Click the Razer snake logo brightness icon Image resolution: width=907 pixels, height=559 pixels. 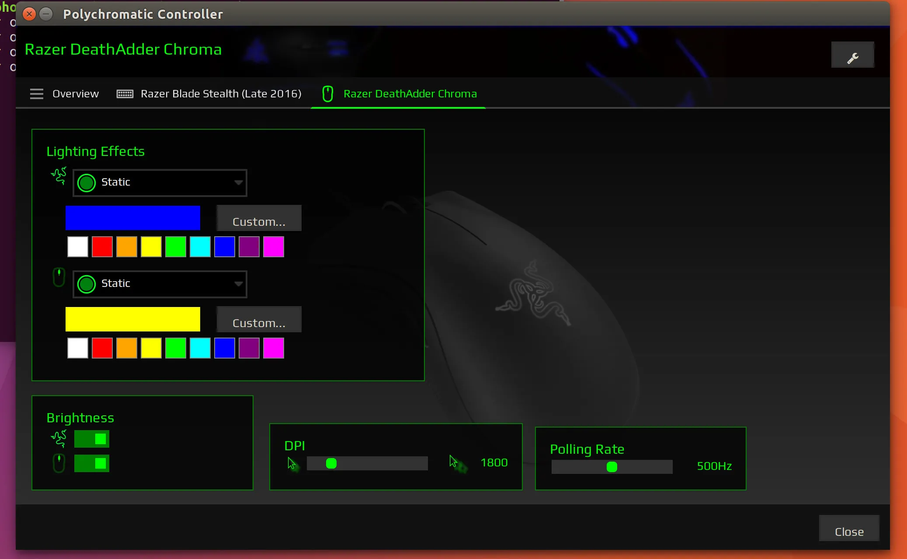coord(58,438)
